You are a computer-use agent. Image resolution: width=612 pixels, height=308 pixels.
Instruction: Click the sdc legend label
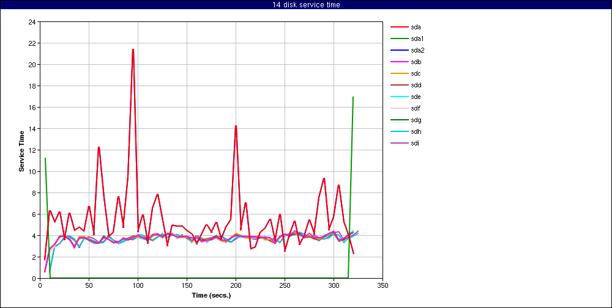pos(416,74)
